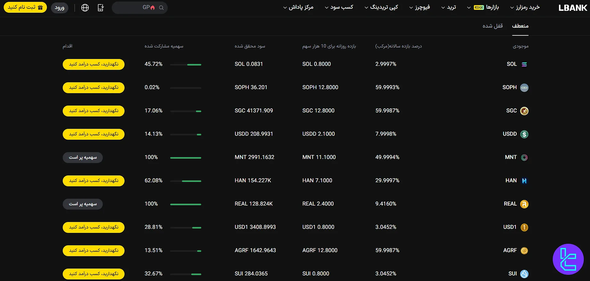This screenshot has height=281, width=590.
Task: Open the language selector globe icon
Action: tap(85, 7)
